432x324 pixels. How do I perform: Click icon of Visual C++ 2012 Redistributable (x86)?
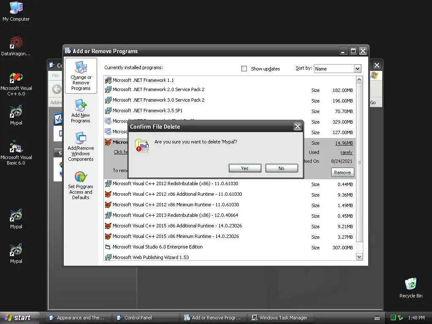[108, 184]
